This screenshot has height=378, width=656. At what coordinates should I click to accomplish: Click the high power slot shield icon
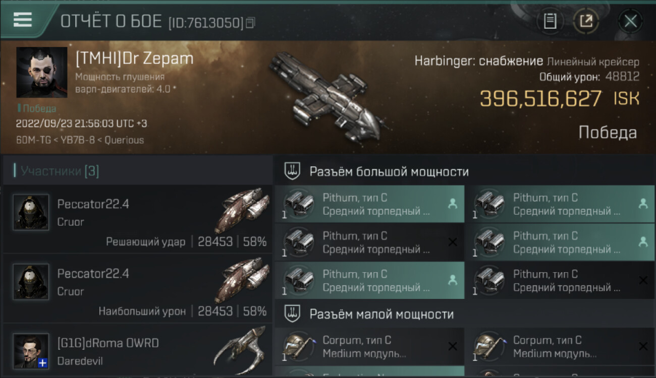pos(292,171)
